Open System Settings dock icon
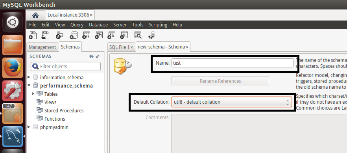Viewport: 347px width, 153px height. tap(13, 91)
